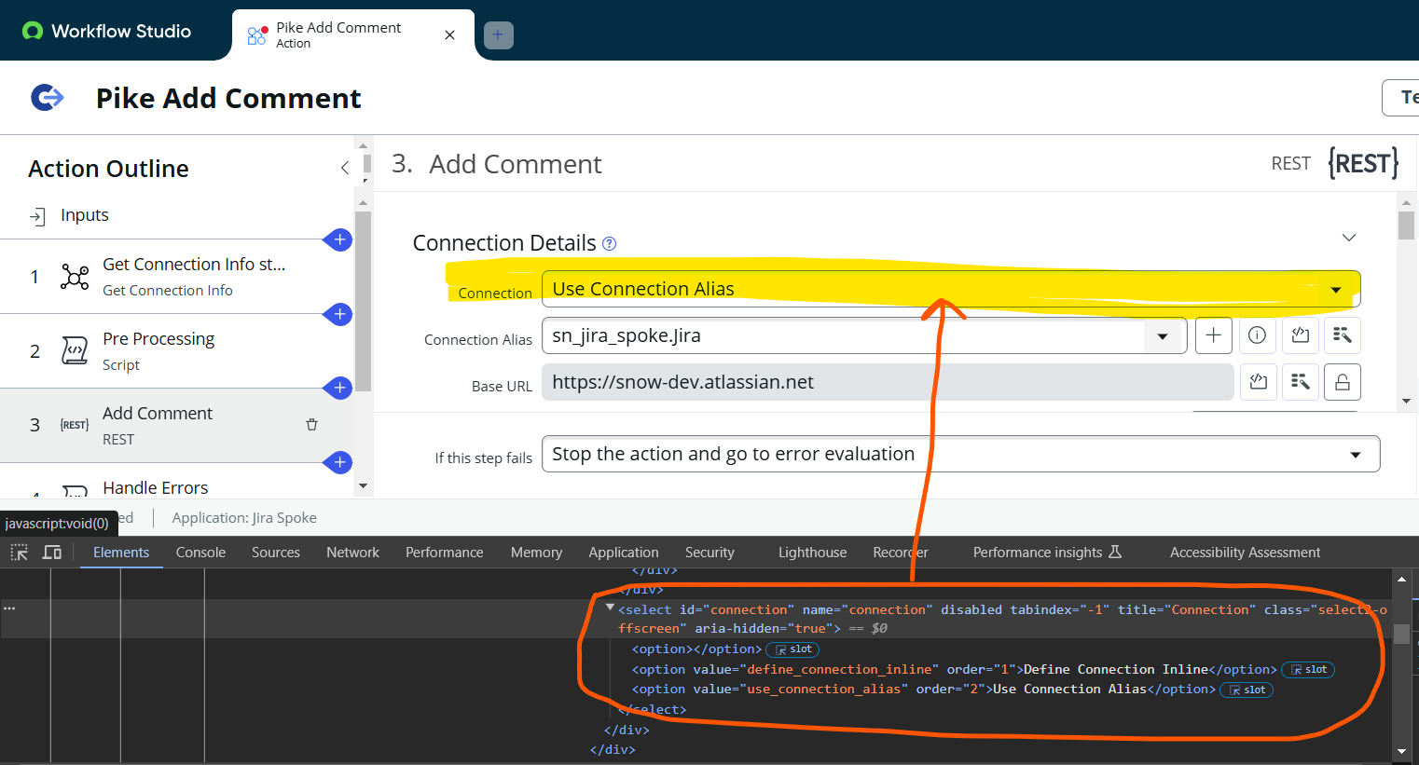Click slot badge of Define Connection Inline option

coord(1308,669)
